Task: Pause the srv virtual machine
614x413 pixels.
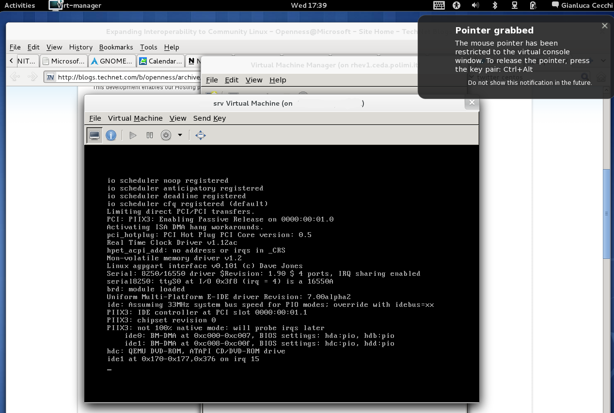Action: 150,135
